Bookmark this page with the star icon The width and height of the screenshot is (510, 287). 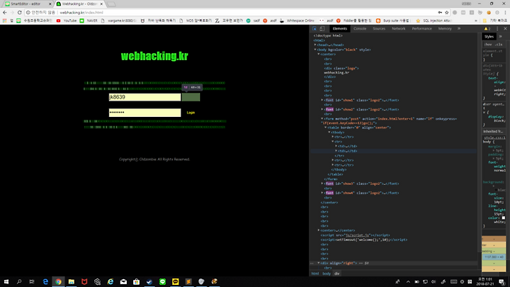pyautogui.click(x=446, y=12)
